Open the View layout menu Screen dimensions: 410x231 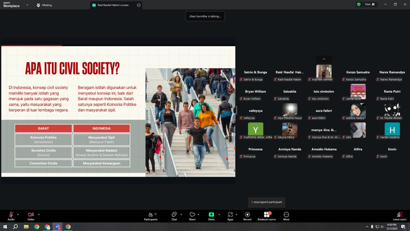coord(370,4)
